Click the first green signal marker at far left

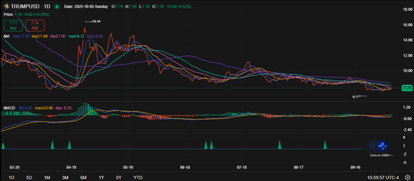point(3,145)
